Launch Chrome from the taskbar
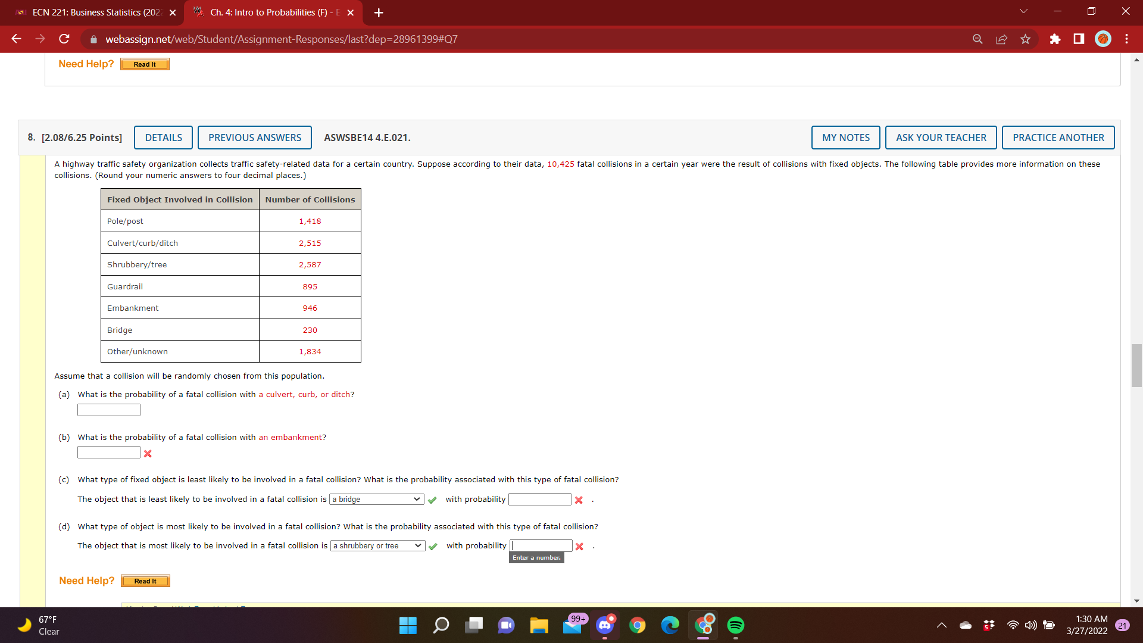The width and height of the screenshot is (1143, 643). point(638,625)
